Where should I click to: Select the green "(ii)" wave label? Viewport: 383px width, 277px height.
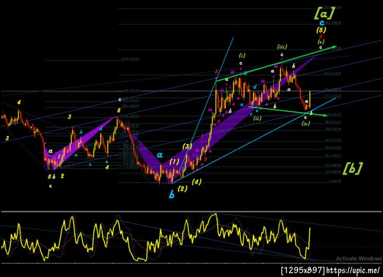coord(257,118)
